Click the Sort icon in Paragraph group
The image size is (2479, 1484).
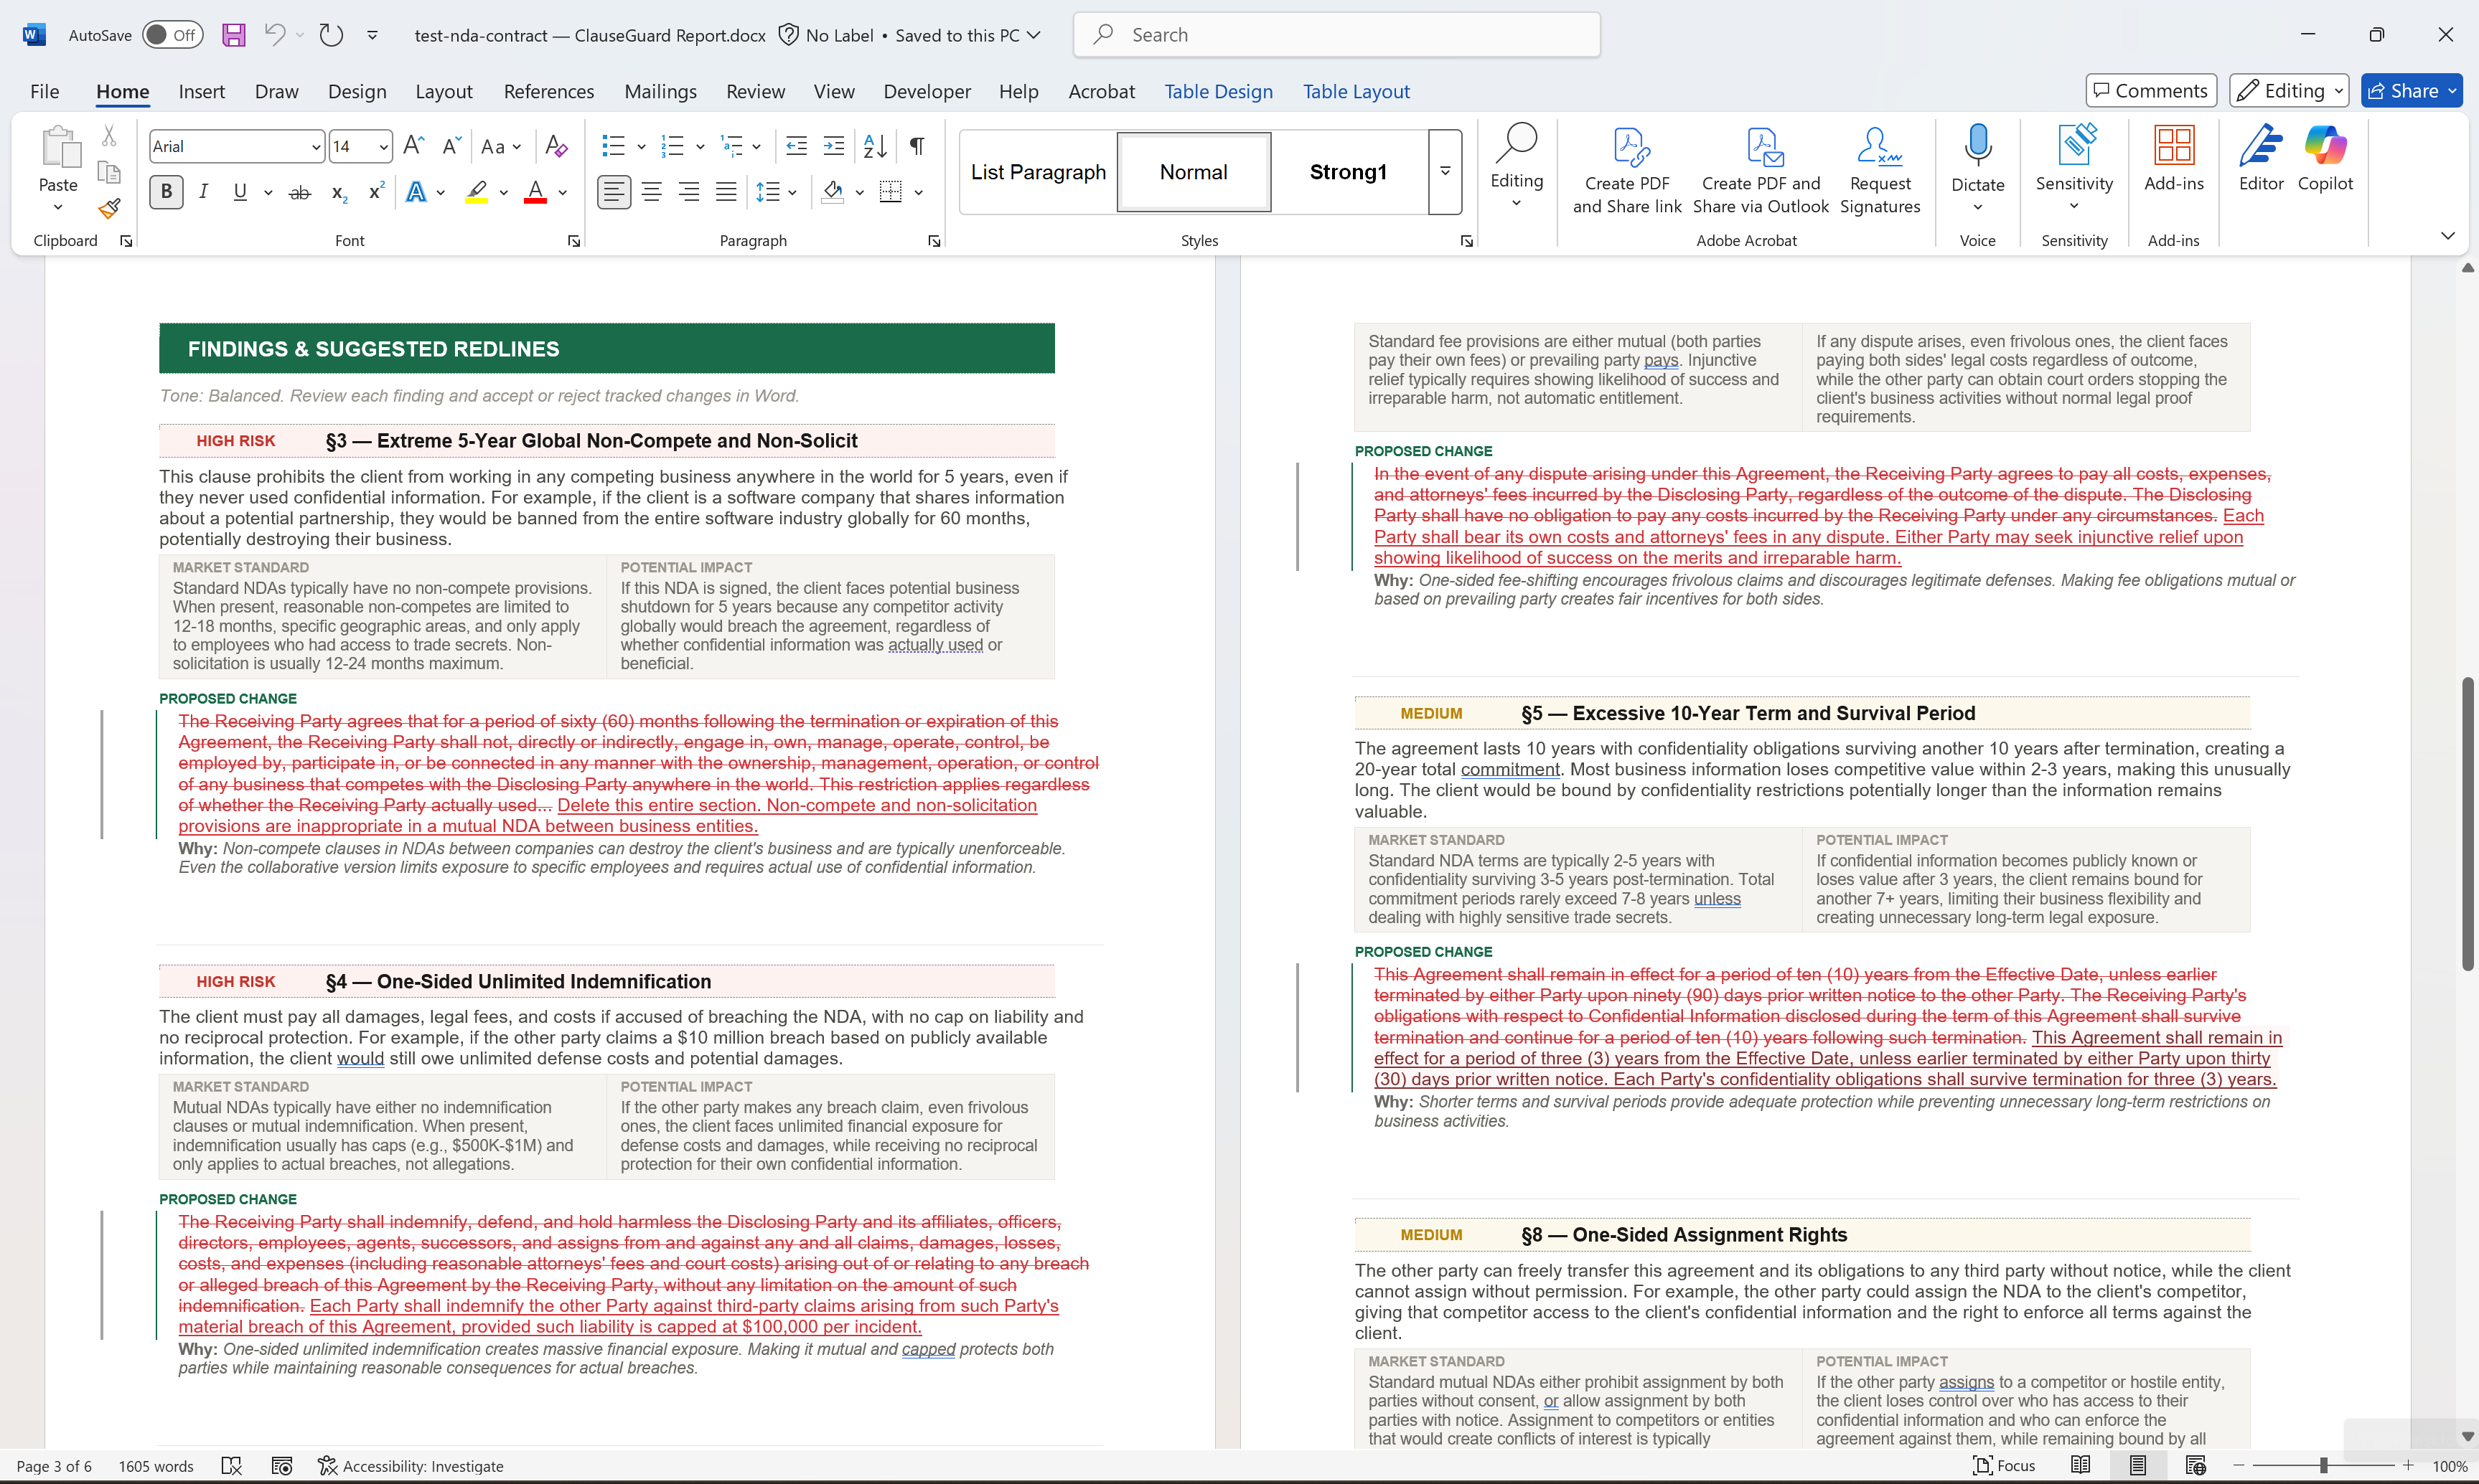pos(874,146)
